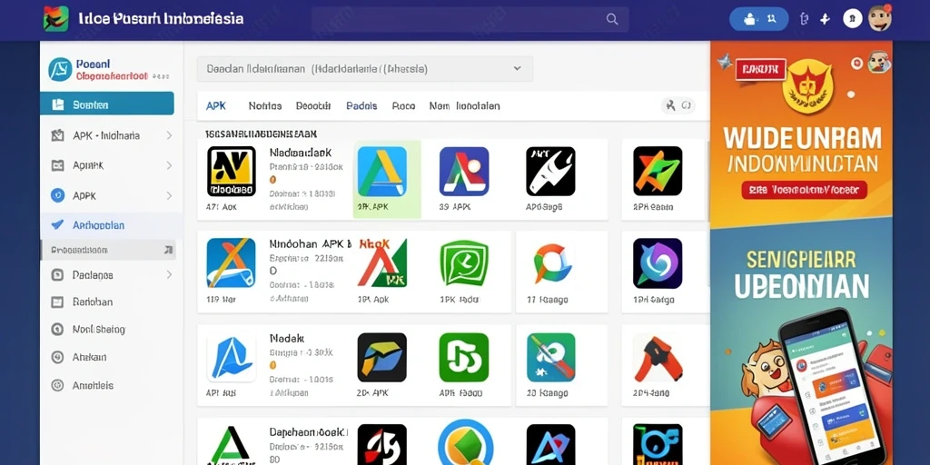Open the Dapehaon Boek title link

[309, 432]
